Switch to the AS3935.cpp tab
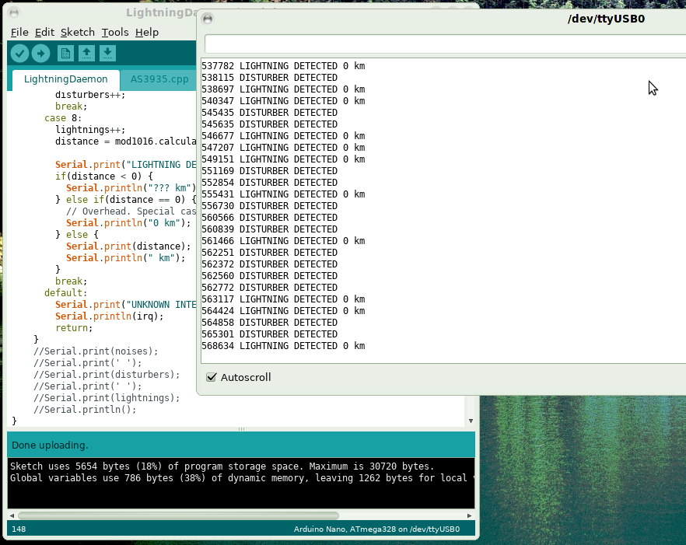 click(x=159, y=79)
